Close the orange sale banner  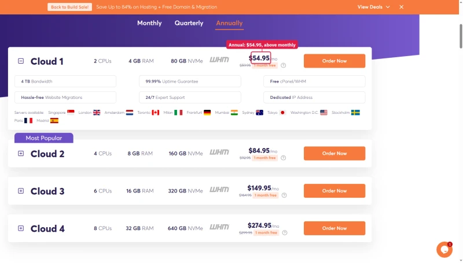click(x=401, y=7)
